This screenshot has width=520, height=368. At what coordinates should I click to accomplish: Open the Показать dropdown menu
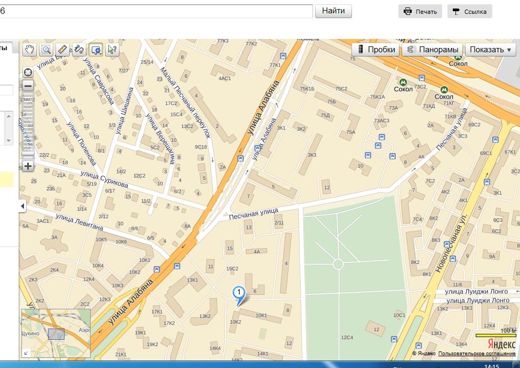coord(490,50)
